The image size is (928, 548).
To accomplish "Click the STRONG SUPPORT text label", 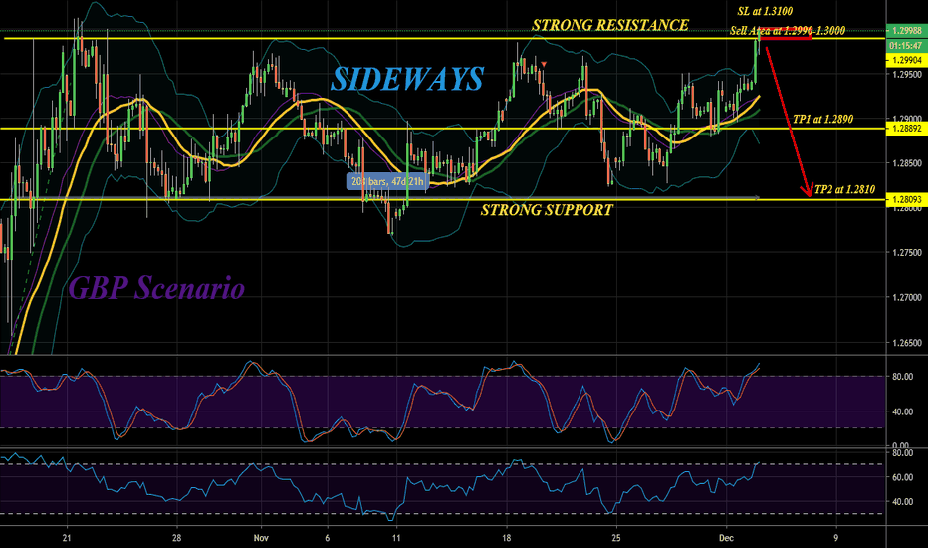I will (546, 211).
